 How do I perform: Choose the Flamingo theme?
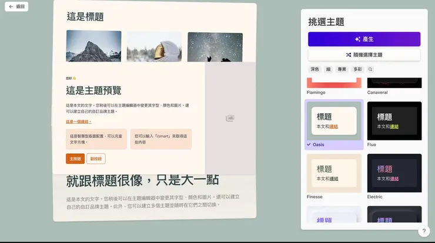tap(334, 86)
